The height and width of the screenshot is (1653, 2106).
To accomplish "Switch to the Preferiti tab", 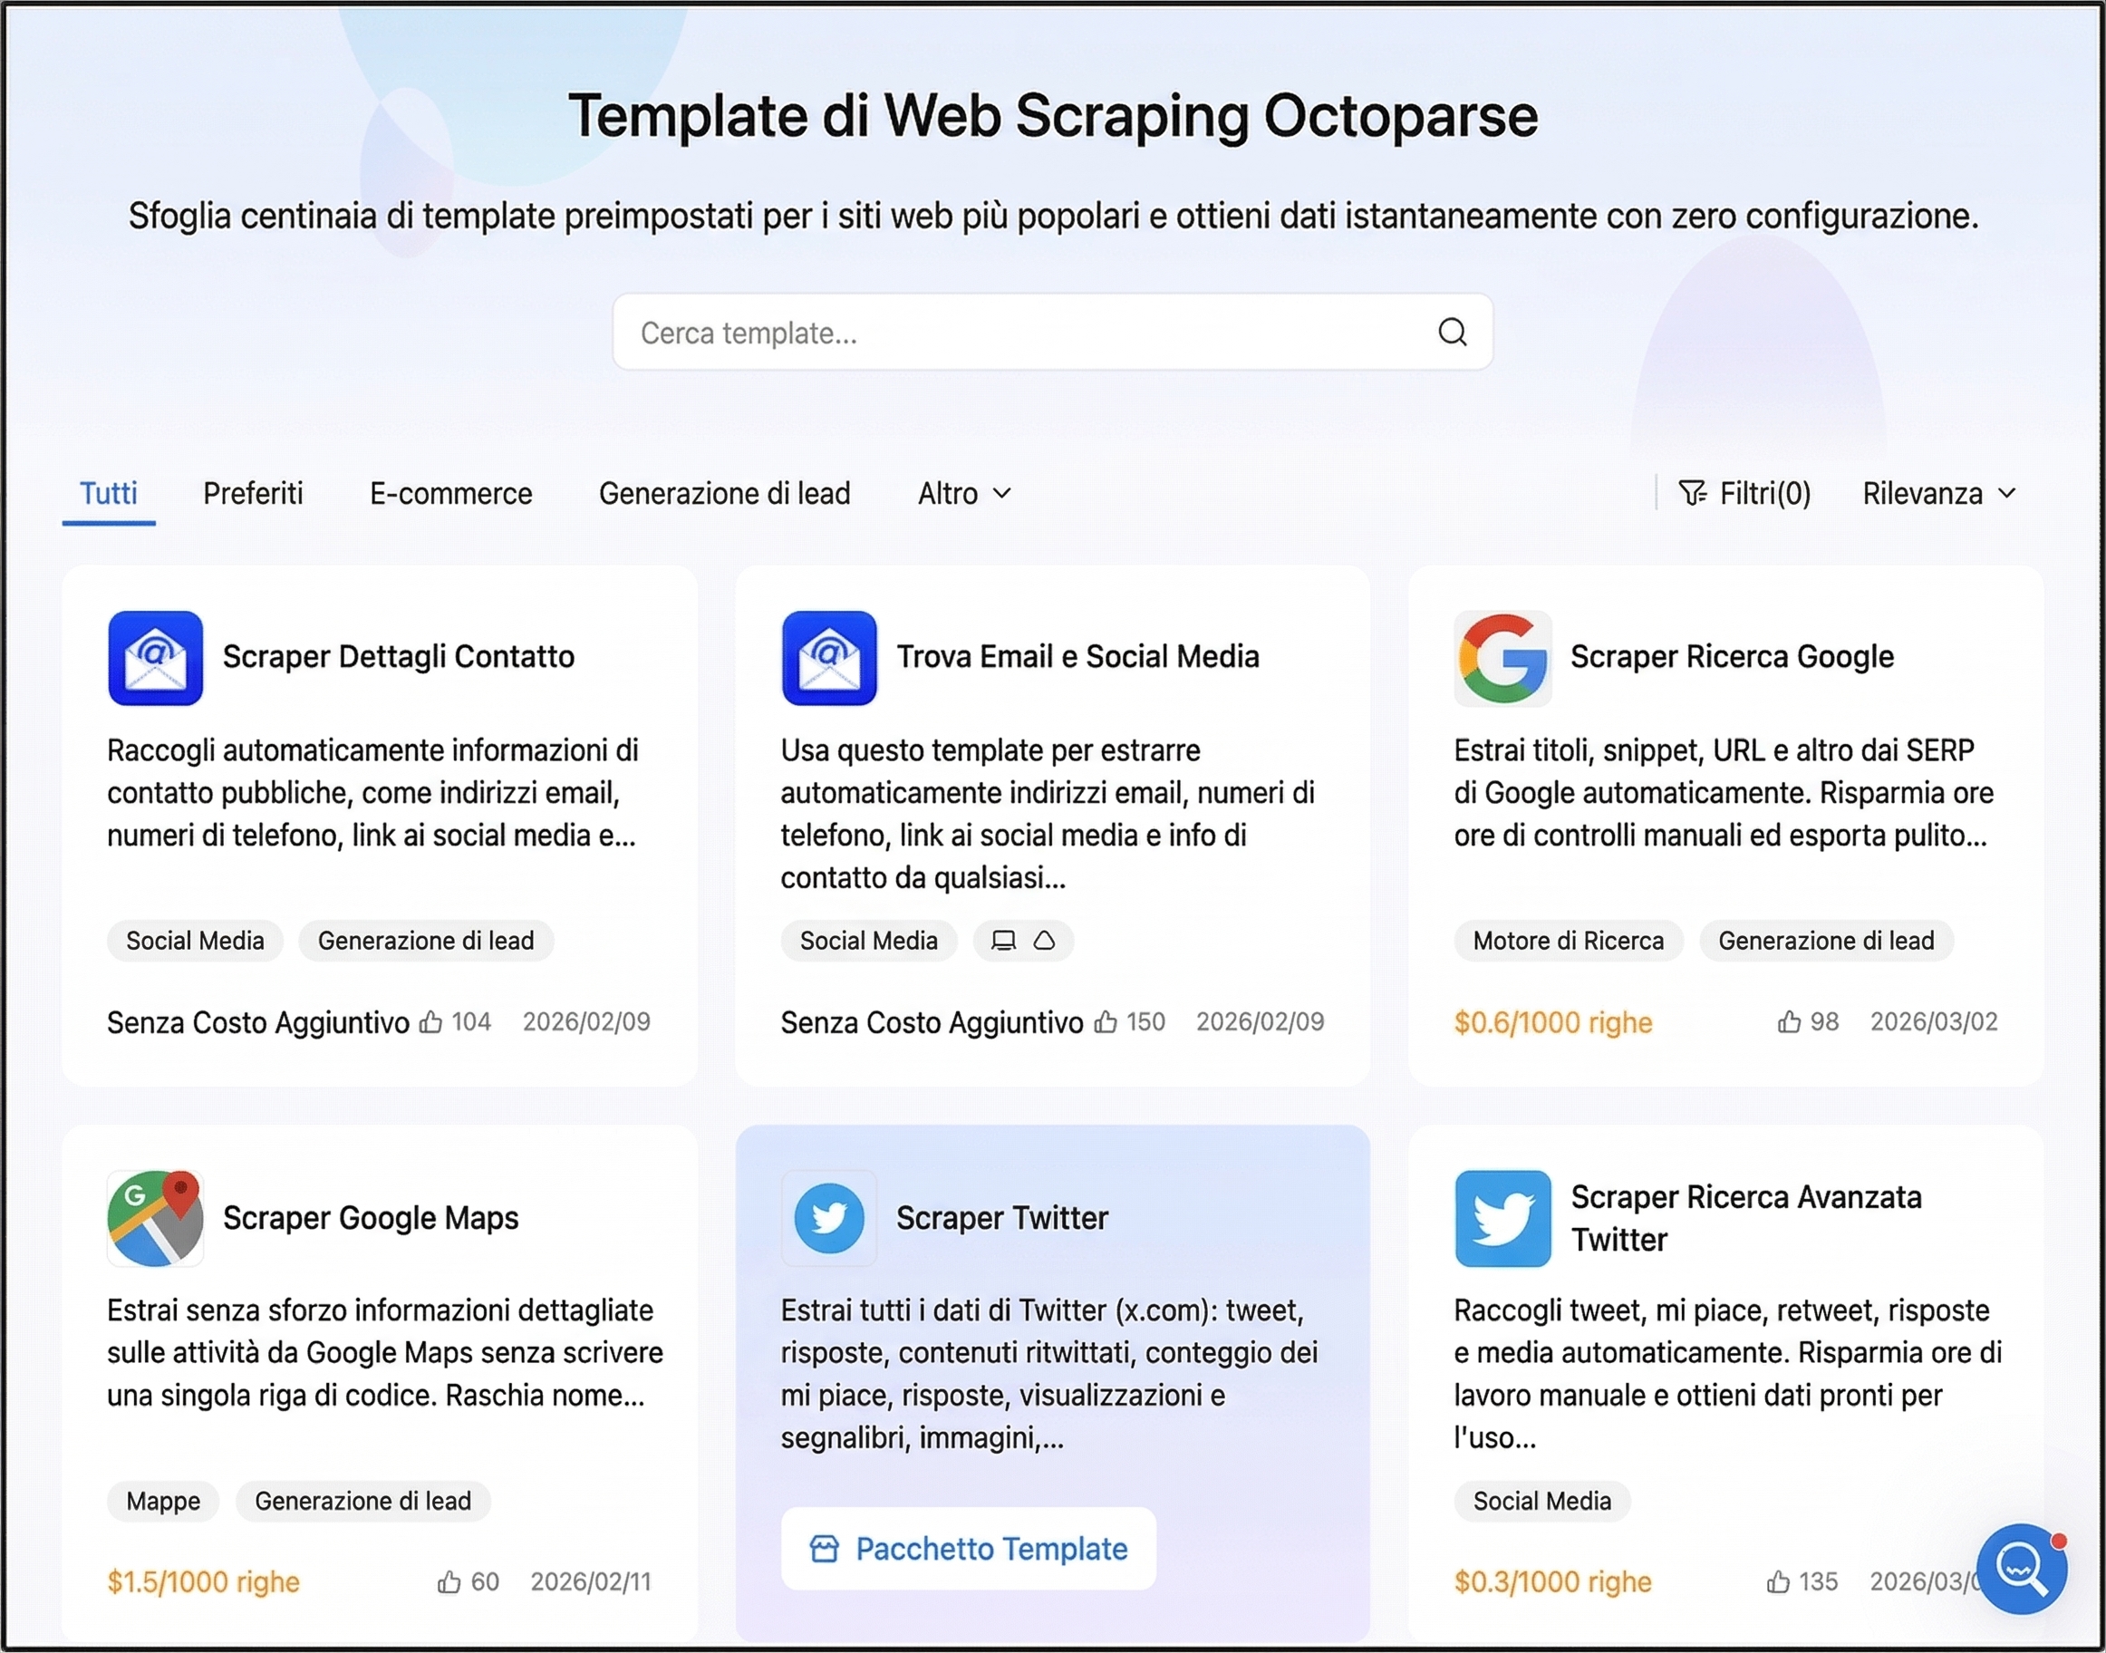I will [x=253, y=494].
